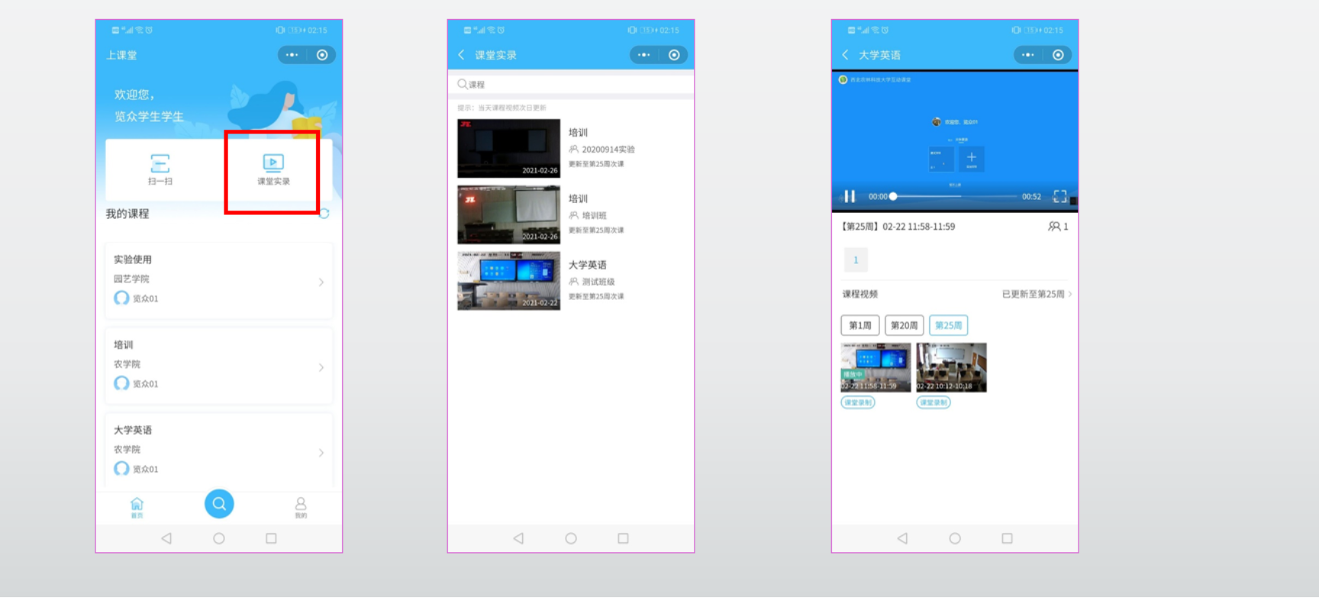Open the 大学英语 recording dated 2021-02-22
Screen dimensions: 1319x598
pos(508,281)
